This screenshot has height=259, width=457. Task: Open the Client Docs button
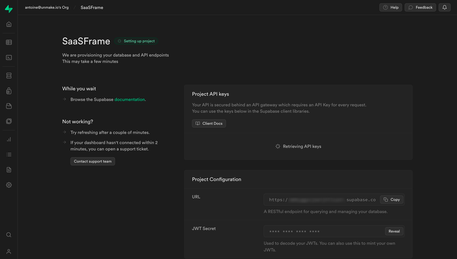tap(209, 123)
